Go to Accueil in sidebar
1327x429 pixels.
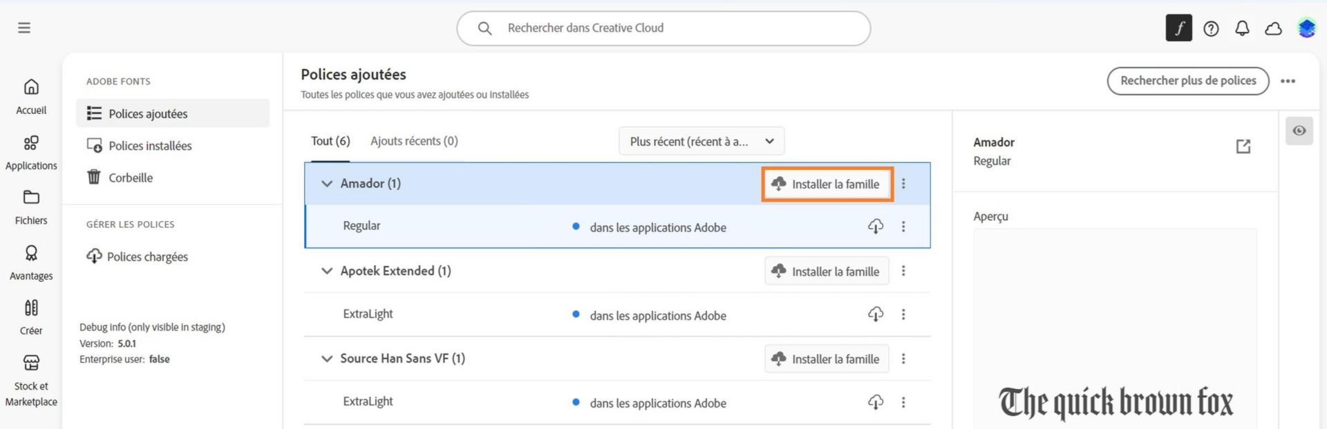pyautogui.click(x=31, y=97)
